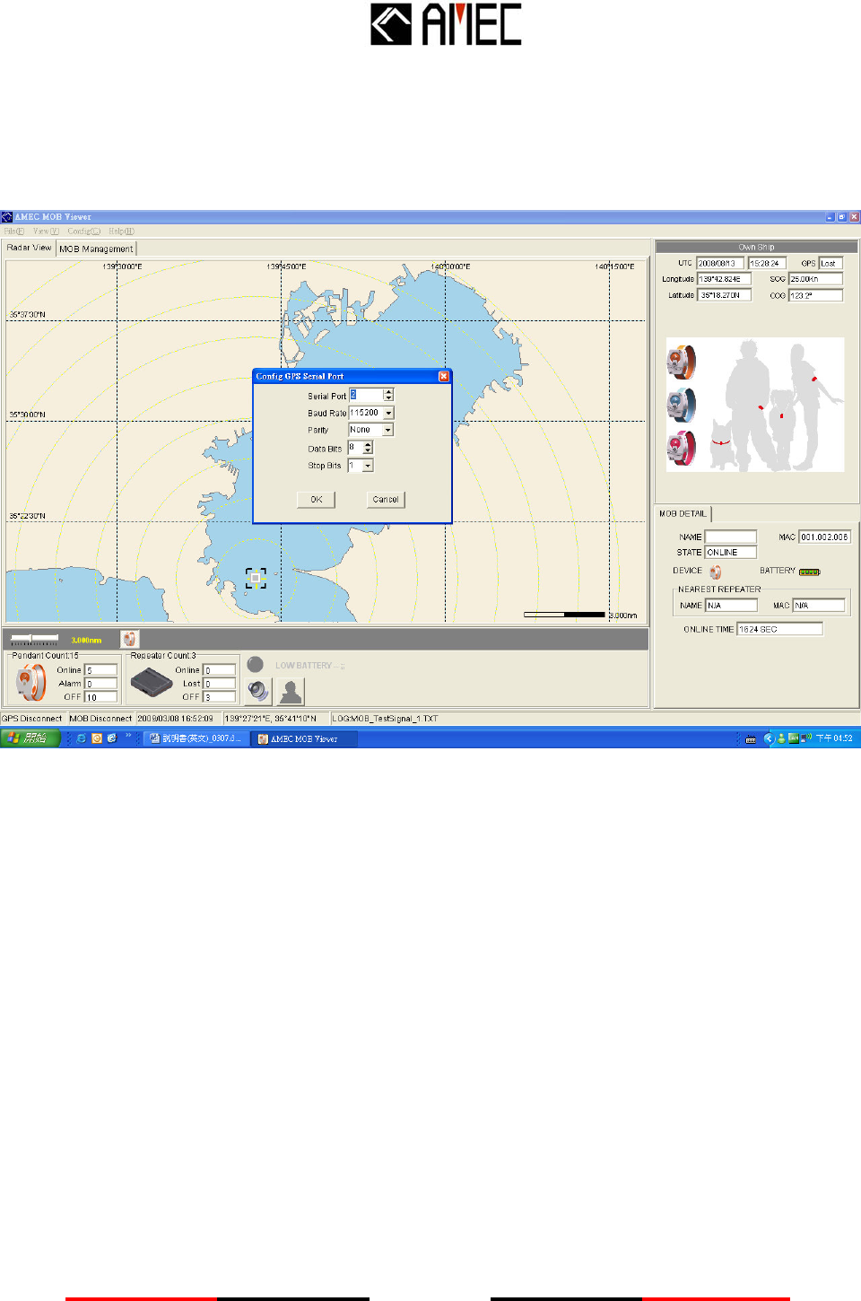The image size is (861, 1301).
Task: Open the Stop Bits dropdown
Action: click(368, 466)
